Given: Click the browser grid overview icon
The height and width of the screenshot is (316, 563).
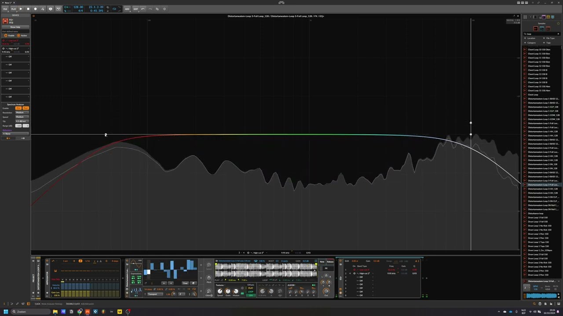Looking at the screenshot, I should [x=525, y=17].
